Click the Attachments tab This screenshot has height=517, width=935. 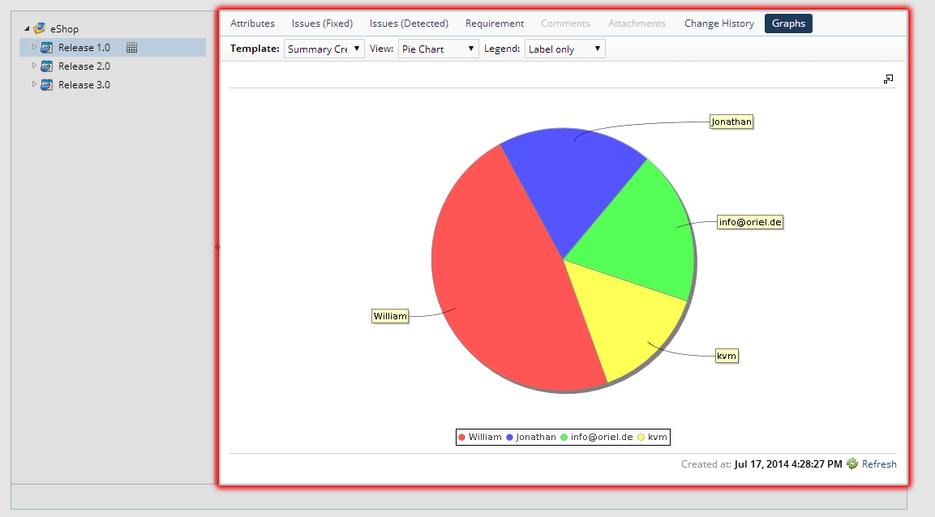[637, 23]
